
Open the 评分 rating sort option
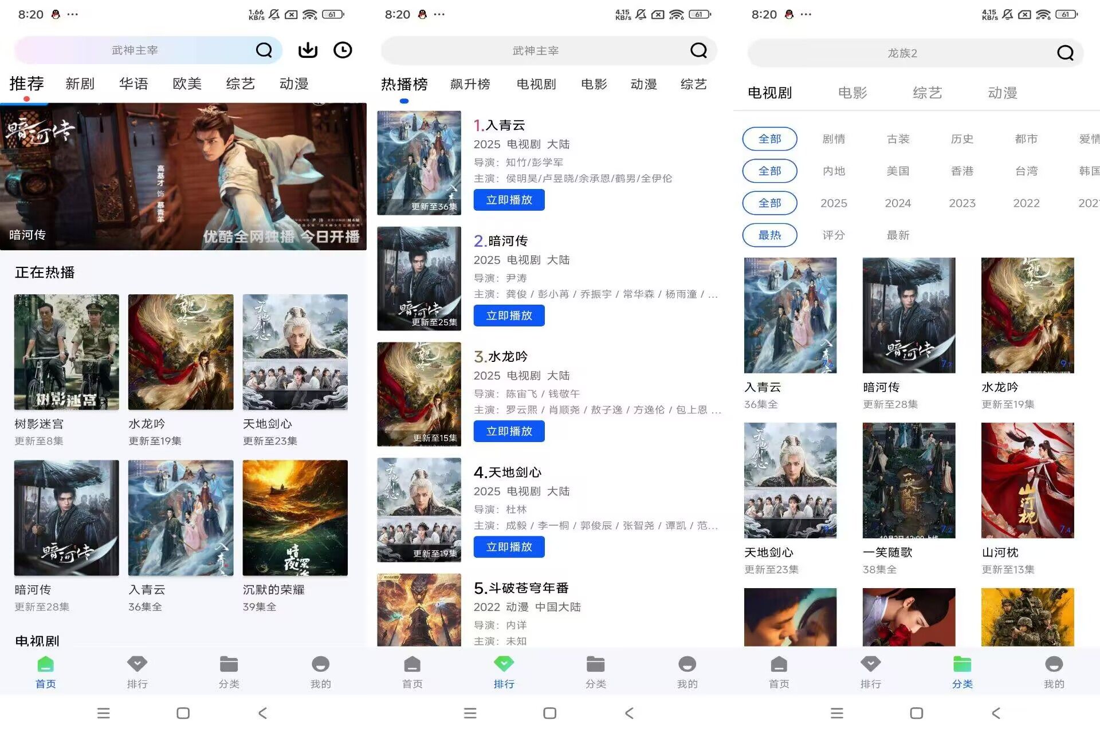[x=834, y=235]
